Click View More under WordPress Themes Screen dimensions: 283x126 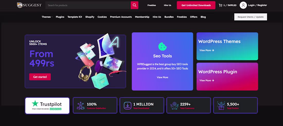pyautogui.click(x=207, y=50)
